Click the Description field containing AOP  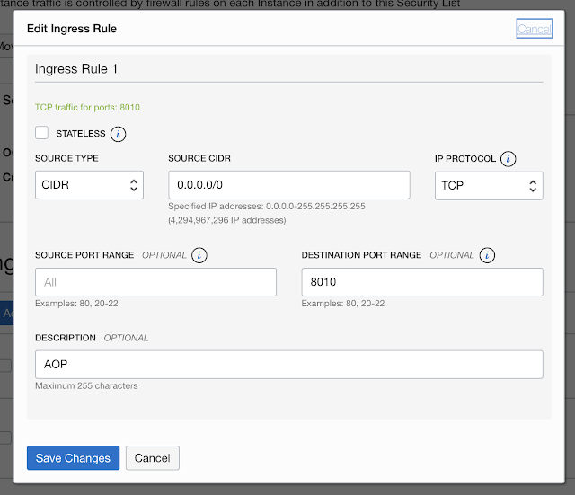point(288,364)
